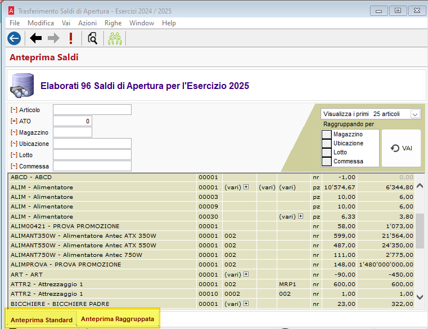Click the Commessa filter field

(x=92, y=166)
